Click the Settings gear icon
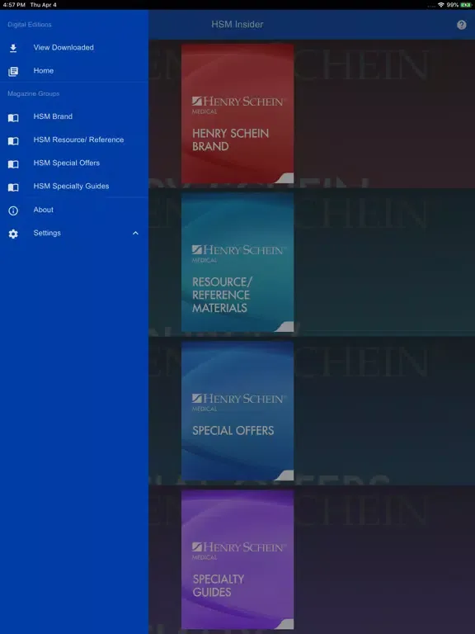475x634 pixels. coord(13,234)
